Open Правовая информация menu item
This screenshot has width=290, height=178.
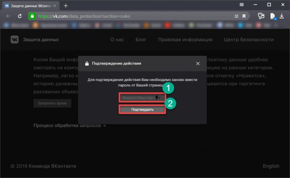click(185, 39)
